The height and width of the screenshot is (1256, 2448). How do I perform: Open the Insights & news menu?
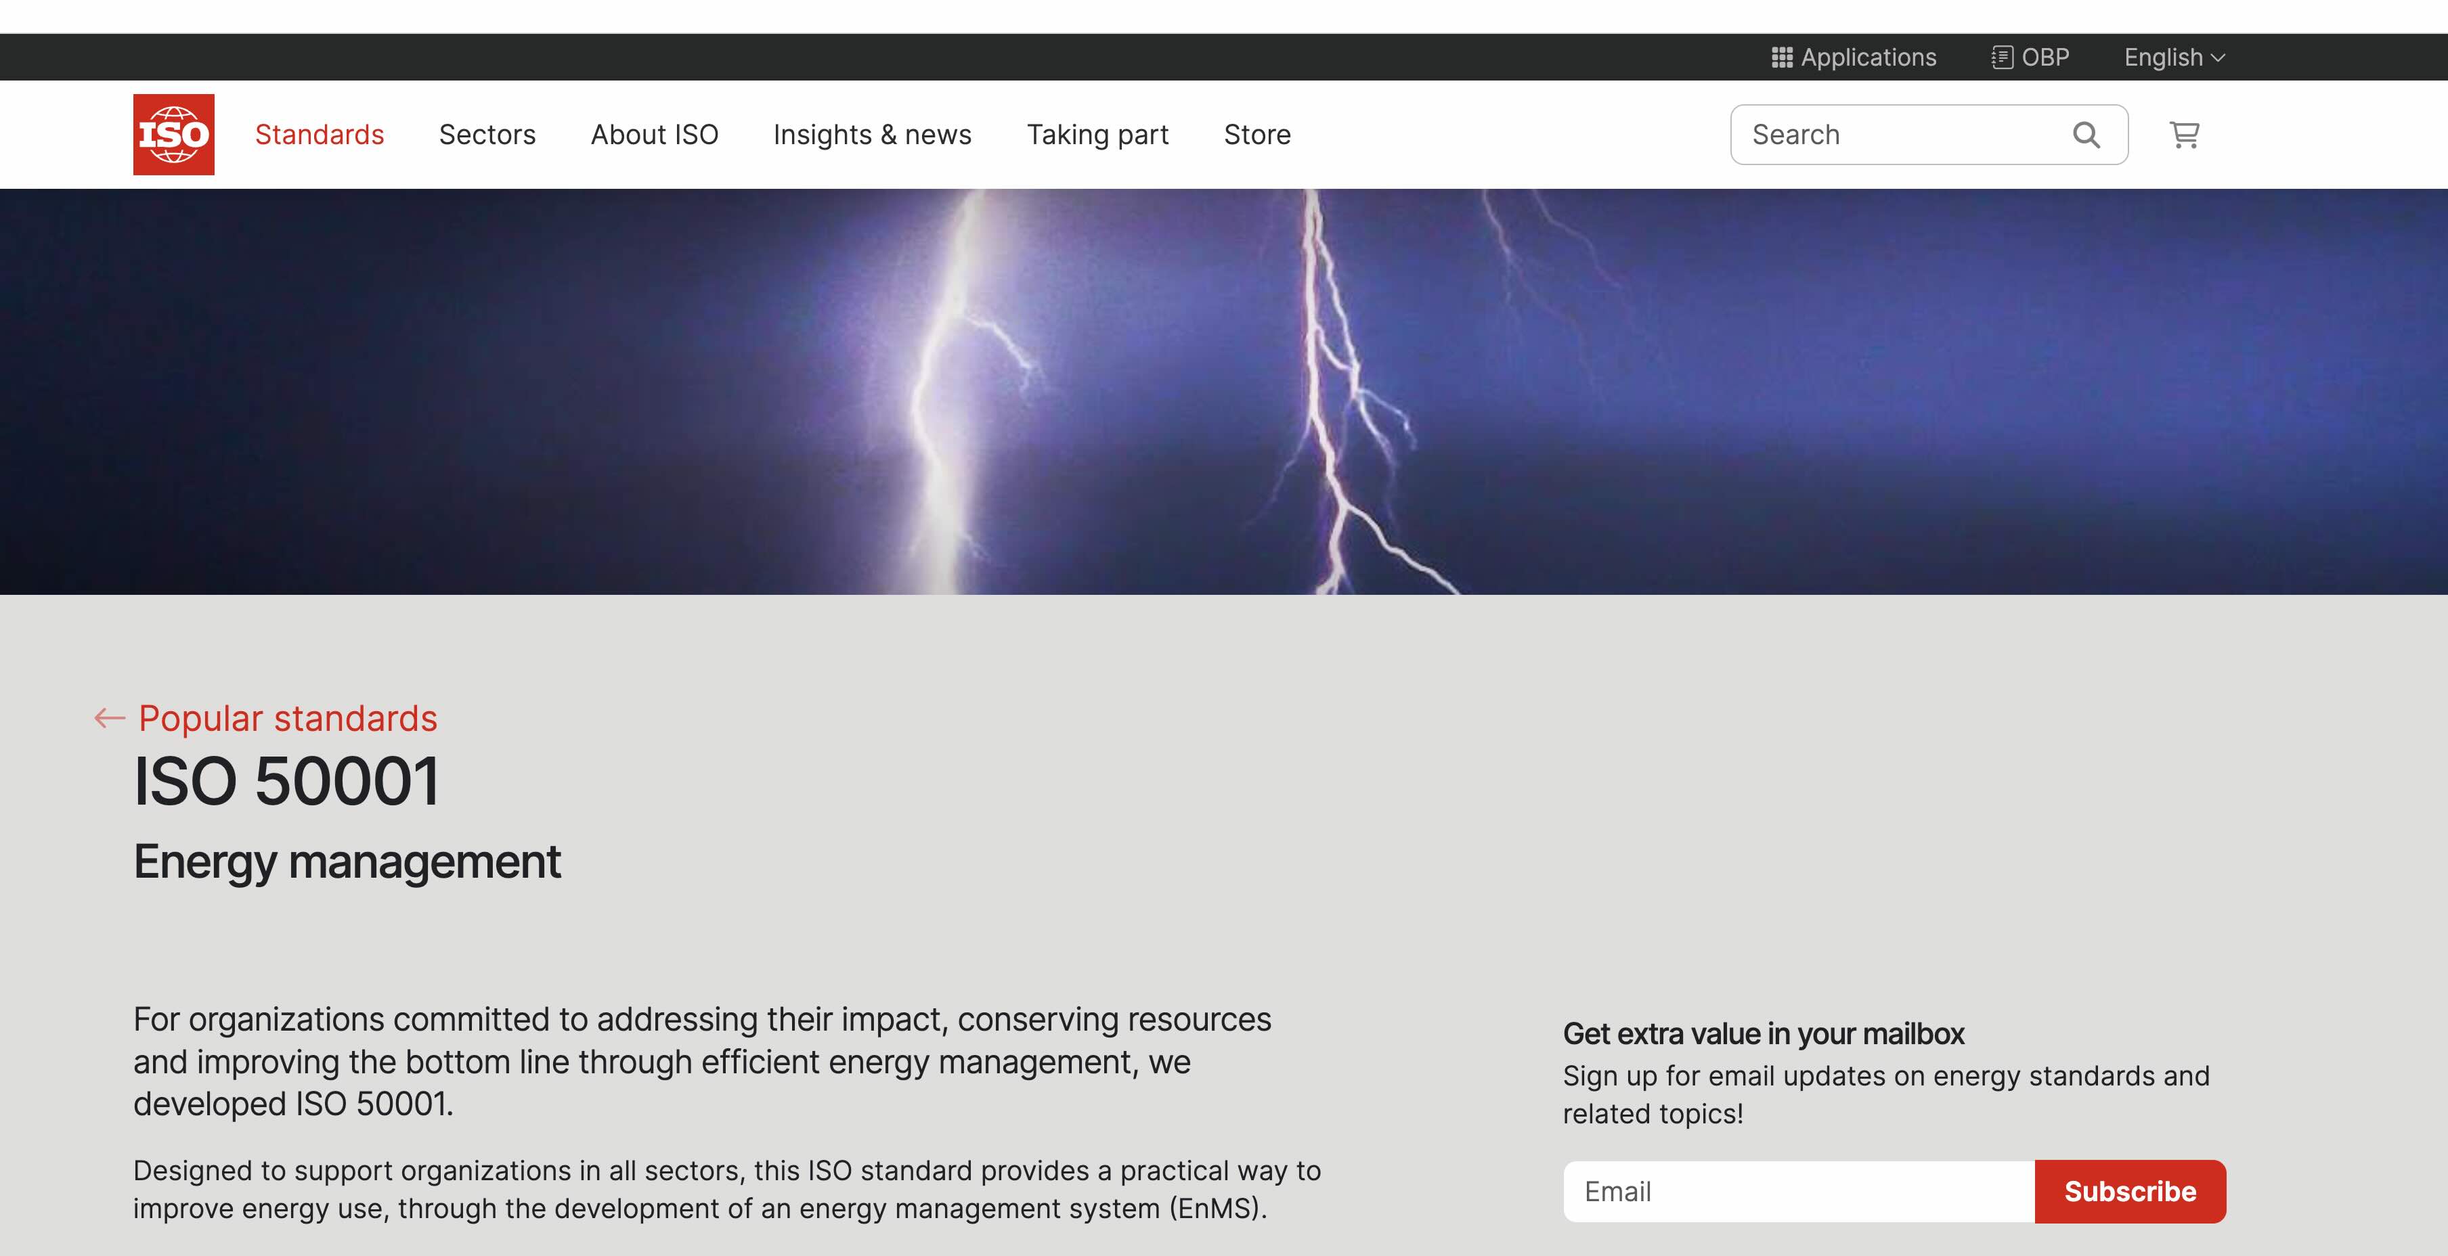pyautogui.click(x=873, y=134)
